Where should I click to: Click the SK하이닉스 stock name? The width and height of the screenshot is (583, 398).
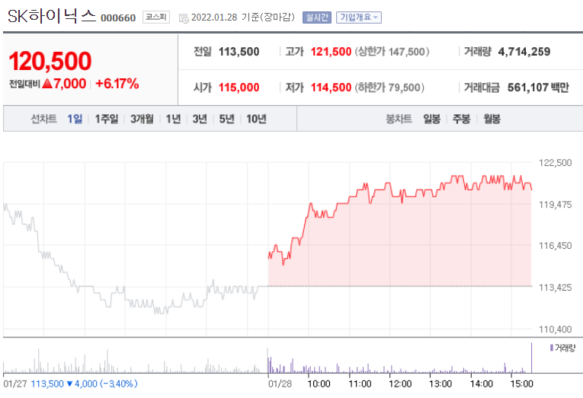tap(52, 16)
